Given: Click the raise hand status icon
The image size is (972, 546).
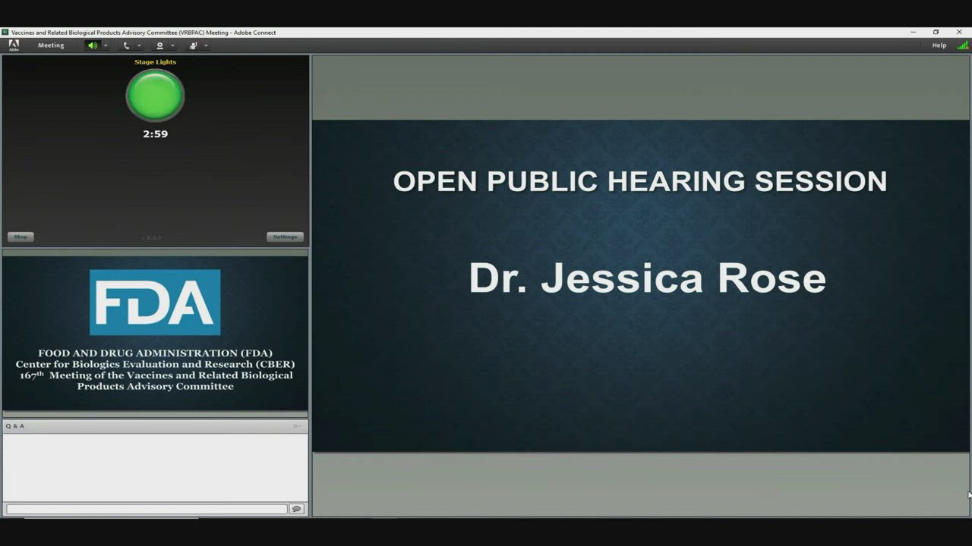Looking at the screenshot, I should 193,45.
